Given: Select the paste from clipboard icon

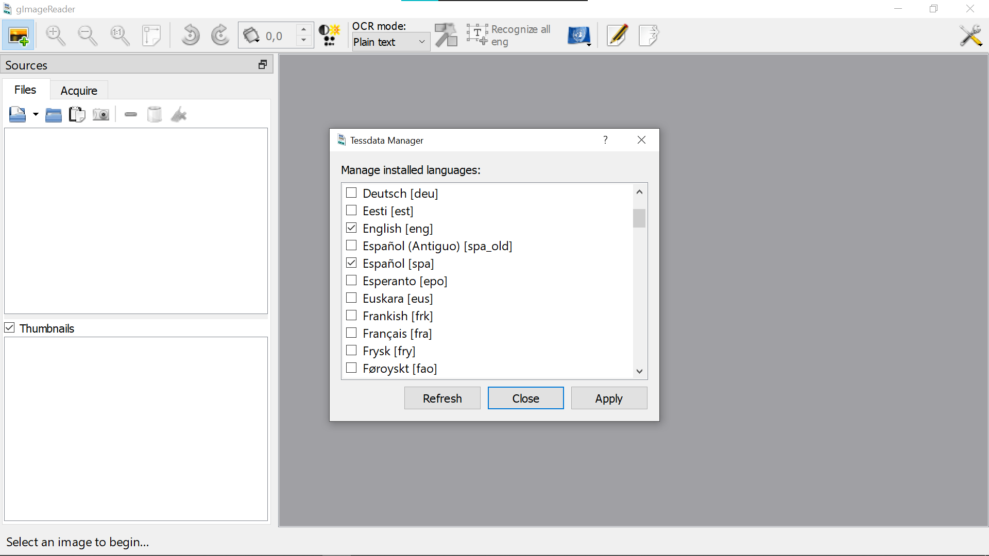Looking at the screenshot, I should [77, 114].
